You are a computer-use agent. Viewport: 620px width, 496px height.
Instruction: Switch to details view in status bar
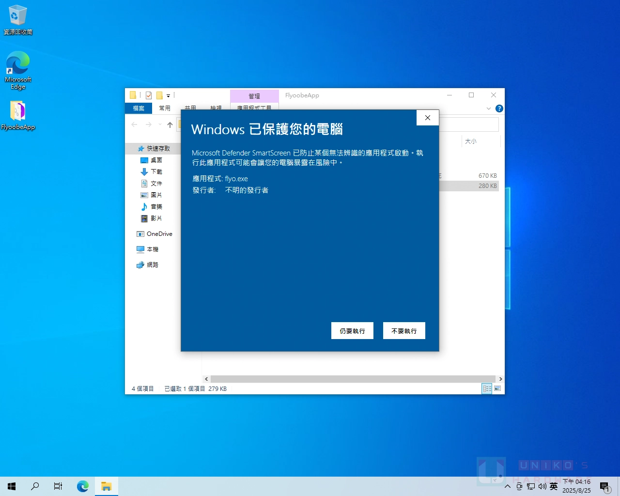tap(487, 388)
